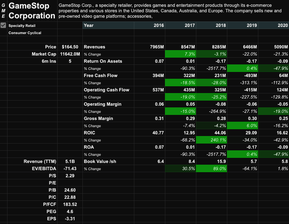Image resolution: width=289 pixels, height=224 pixels.
Task: Click the 2020 column header
Action: (274, 25)
